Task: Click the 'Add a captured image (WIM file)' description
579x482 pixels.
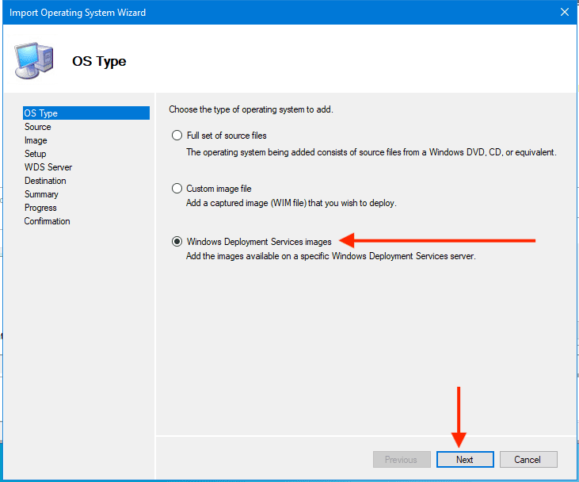Action: point(291,203)
